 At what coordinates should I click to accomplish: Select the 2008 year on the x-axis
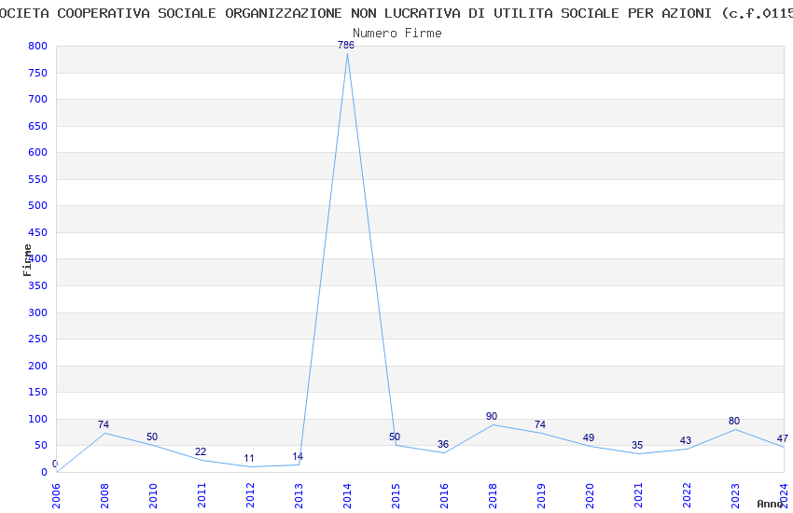coord(104,496)
